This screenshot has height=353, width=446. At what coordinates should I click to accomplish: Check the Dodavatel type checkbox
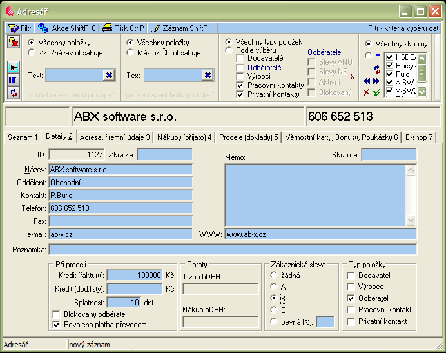click(x=351, y=276)
